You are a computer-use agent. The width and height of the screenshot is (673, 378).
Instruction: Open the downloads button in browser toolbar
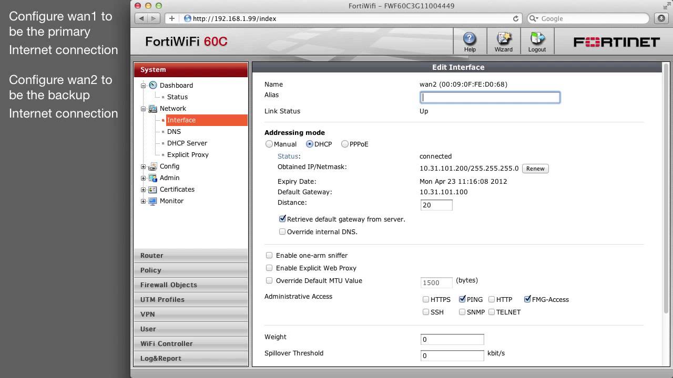(x=661, y=18)
